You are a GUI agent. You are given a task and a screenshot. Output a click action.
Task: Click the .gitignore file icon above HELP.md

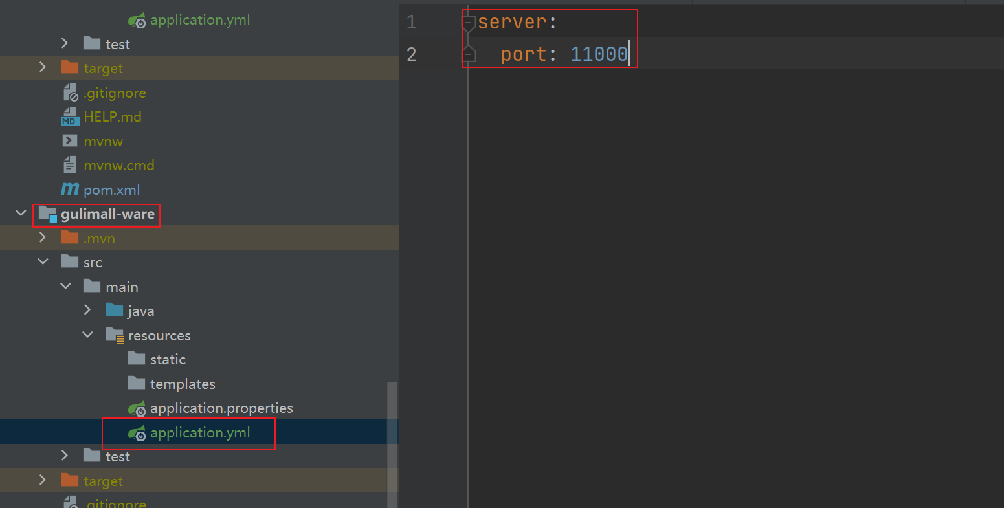(x=70, y=93)
